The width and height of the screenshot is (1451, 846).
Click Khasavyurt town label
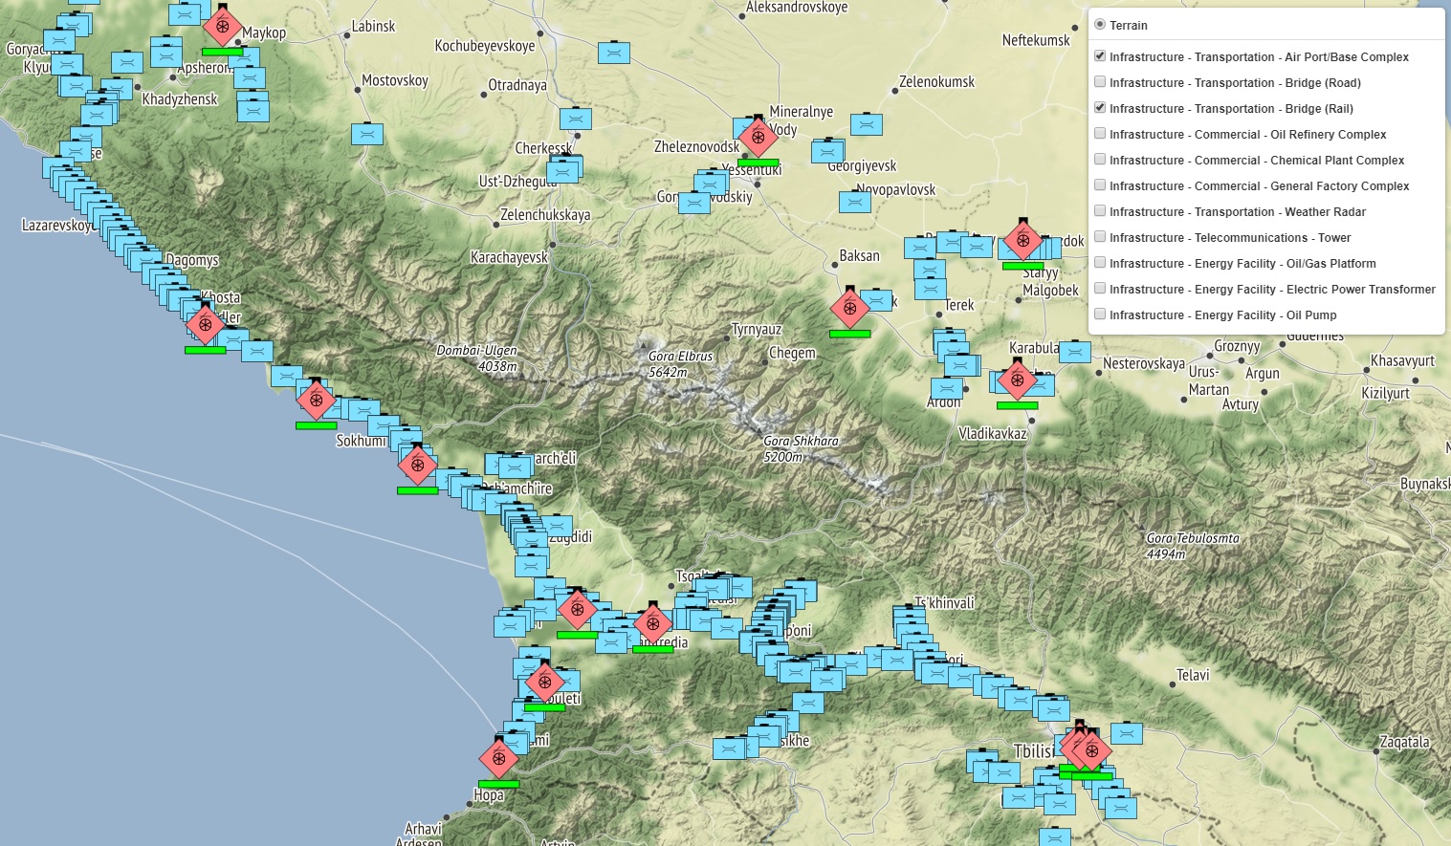[x=1402, y=360]
